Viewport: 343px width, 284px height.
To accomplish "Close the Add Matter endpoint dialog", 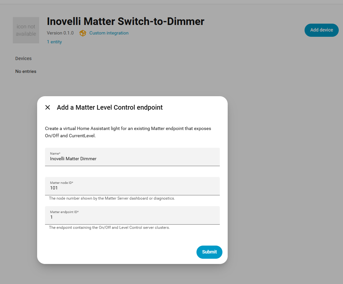I will tap(48, 107).
